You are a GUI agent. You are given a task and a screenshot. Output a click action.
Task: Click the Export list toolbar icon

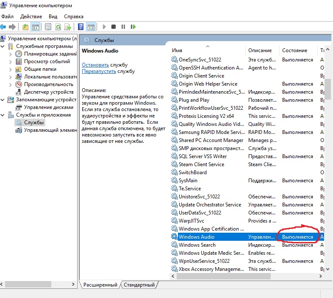68,27
